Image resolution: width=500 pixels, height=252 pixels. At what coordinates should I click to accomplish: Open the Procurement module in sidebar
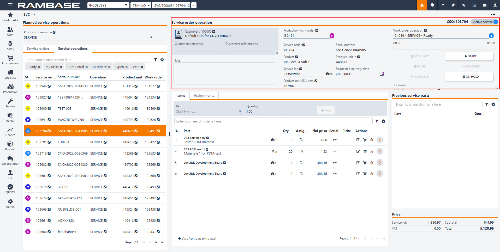click(x=10, y=60)
